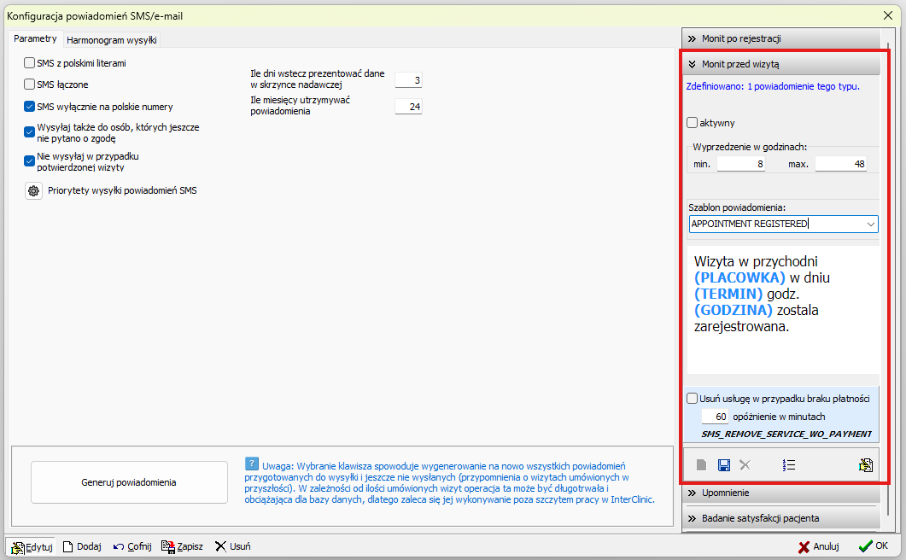Open SMS priority settings gear icon

click(x=33, y=191)
